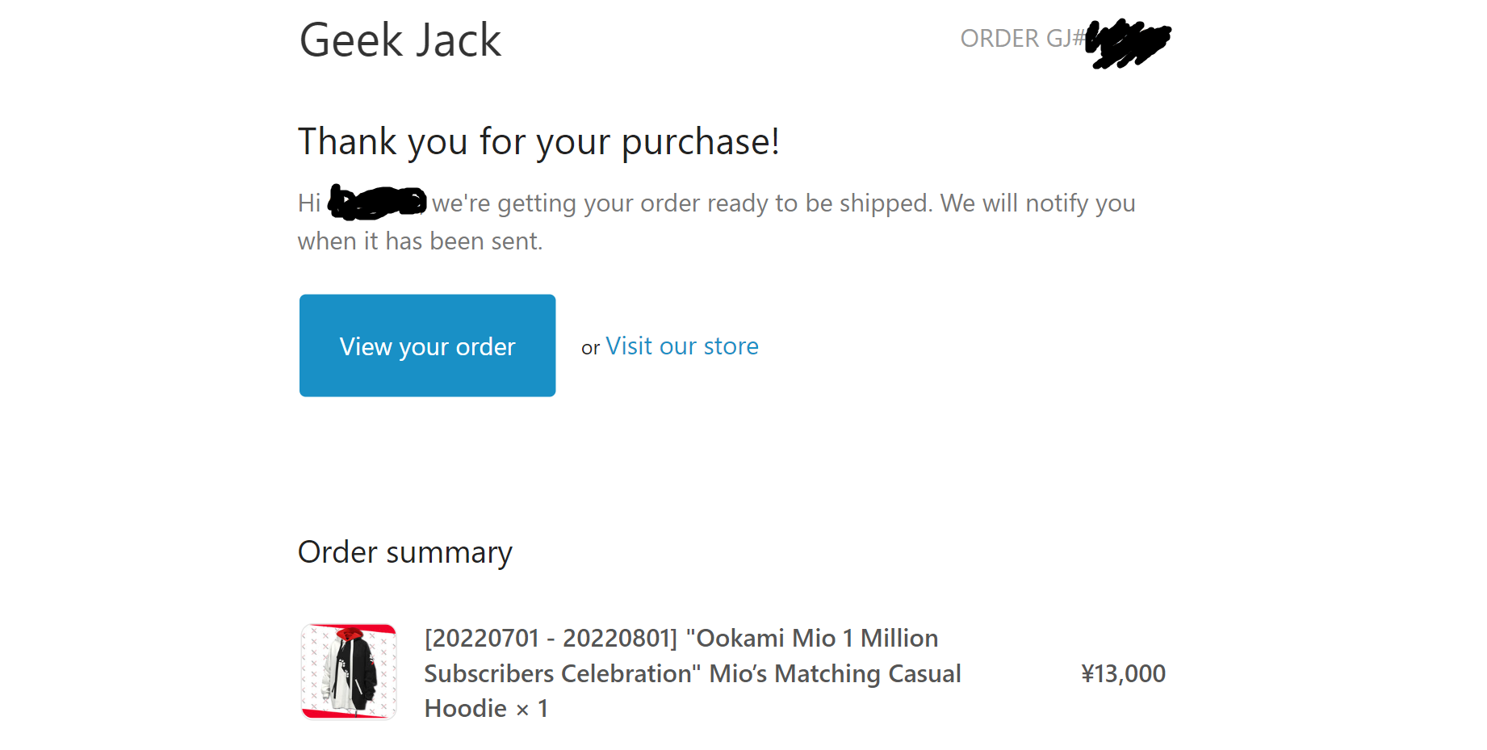Click the 'Hi' greeting word
Viewport: 1487px width, 750px height.
pos(309,203)
